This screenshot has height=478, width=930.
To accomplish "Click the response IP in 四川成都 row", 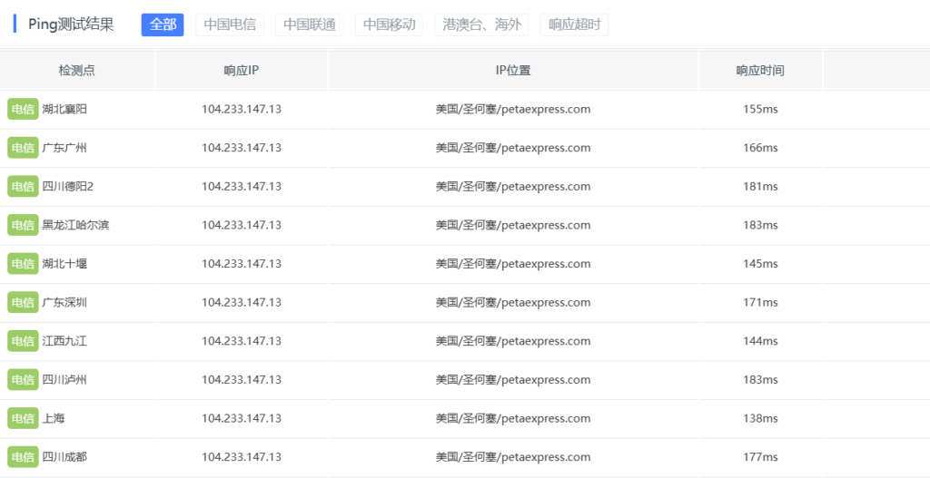I will 242,457.
